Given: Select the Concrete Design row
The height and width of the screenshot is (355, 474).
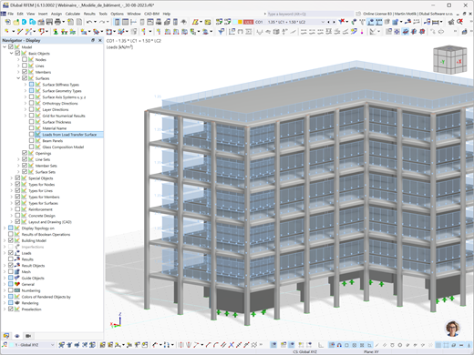Looking at the screenshot, I should (42, 216).
